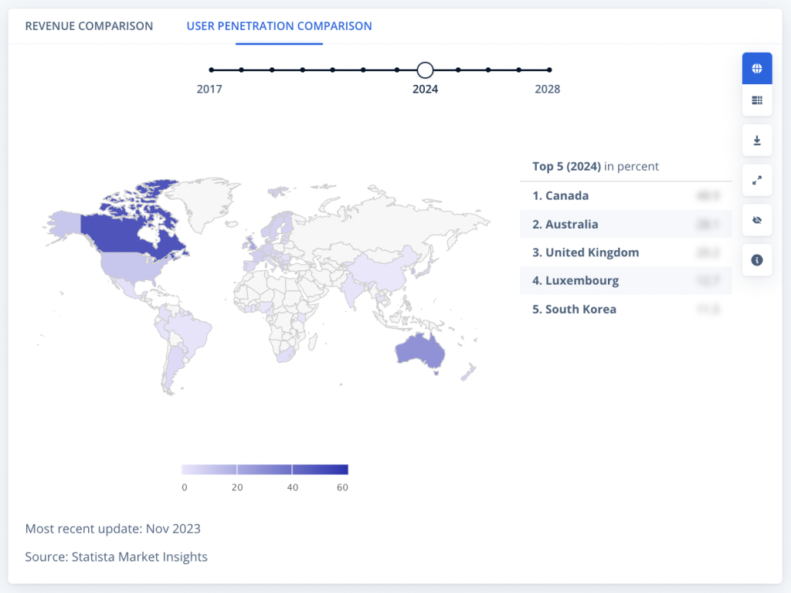Expand chart to fullscreen
This screenshot has height=593, width=791.
coord(757,181)
